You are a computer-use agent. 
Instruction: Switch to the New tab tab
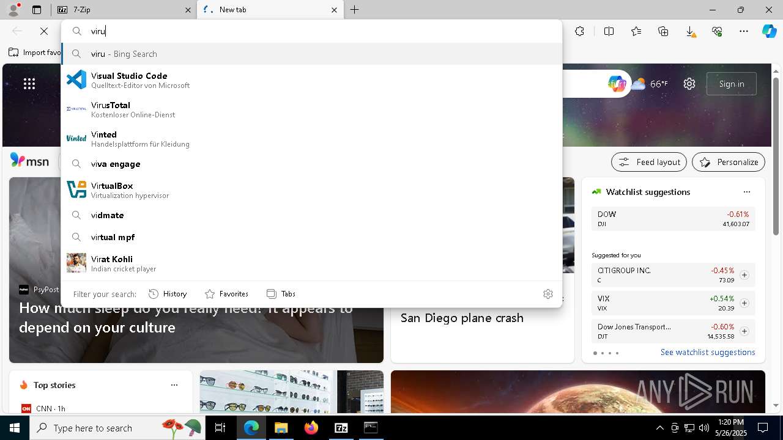click(269, 10)
